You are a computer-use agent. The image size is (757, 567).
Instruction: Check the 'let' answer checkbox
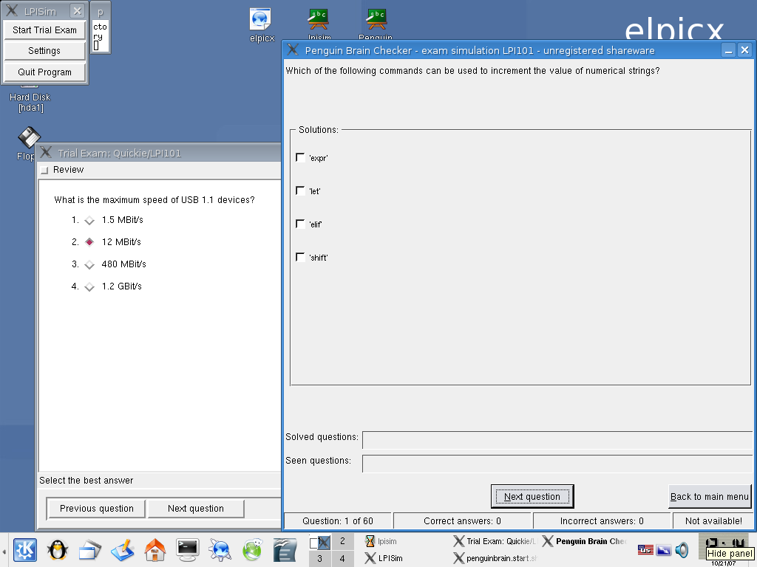(x=300, y=191)
